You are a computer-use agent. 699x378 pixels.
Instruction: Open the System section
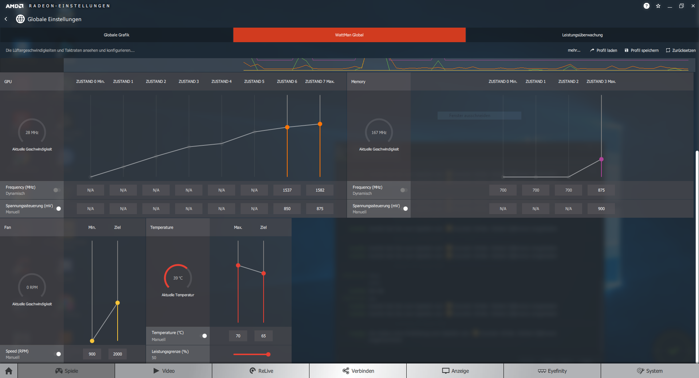tap(650, 371)
